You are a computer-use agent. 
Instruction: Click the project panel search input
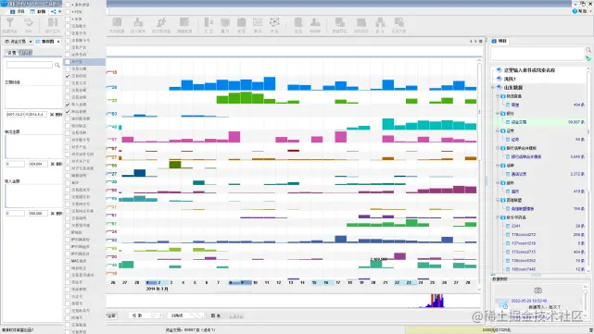pyautogui.click(x=537, y=54)
